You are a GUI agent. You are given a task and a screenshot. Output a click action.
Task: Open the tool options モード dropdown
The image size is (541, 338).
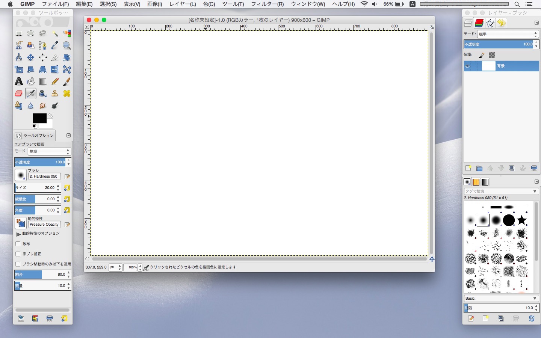49,151
